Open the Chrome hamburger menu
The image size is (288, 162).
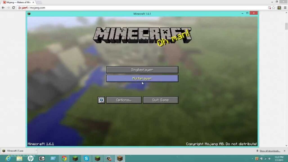(x=285, y=8)
